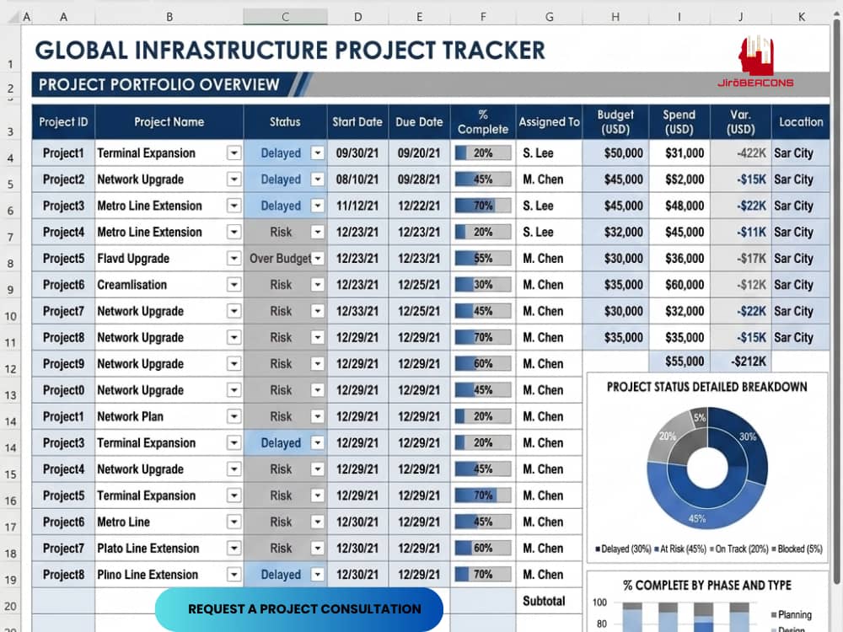The height and width of the screenshot is (632, 843).
Task: Select column H header
Action: coord(615,17)
